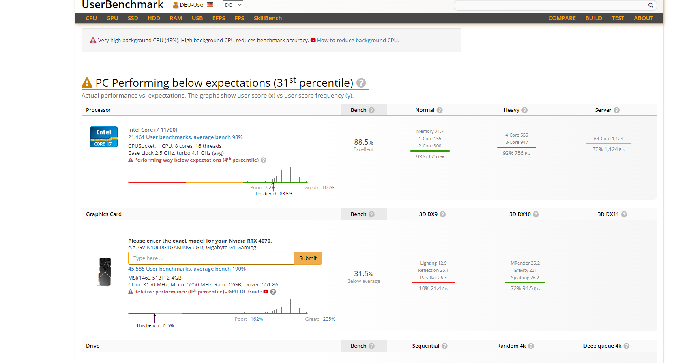Click help icon beside Deep queue 4k

(626, 346)
